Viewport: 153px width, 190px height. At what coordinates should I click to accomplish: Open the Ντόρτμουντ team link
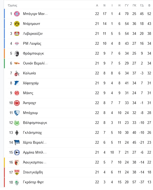(x=32, y=24)
